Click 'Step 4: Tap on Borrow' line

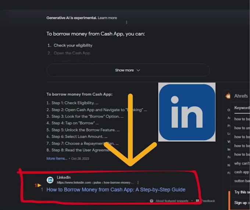click(x=72, y=123)
